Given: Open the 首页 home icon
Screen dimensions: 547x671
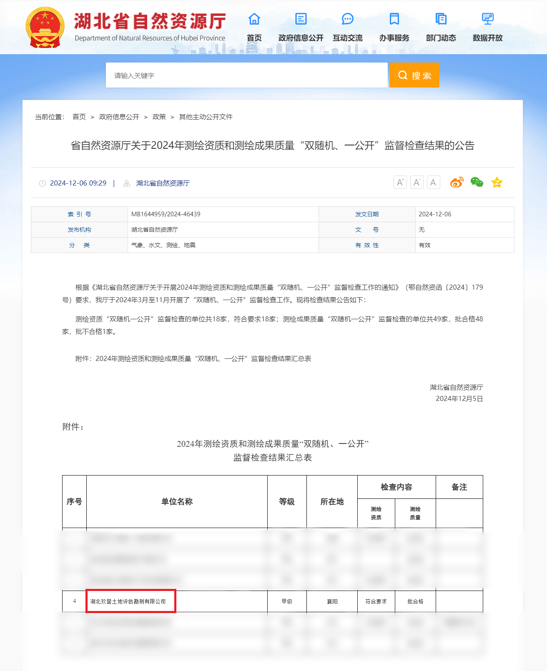Looking at the screenshot, I should click(x=254, y=19).
